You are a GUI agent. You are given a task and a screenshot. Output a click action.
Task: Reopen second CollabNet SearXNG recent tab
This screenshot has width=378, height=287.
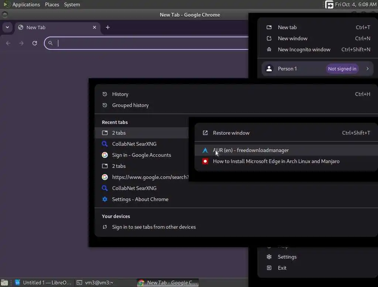click(x=236, y=188)
